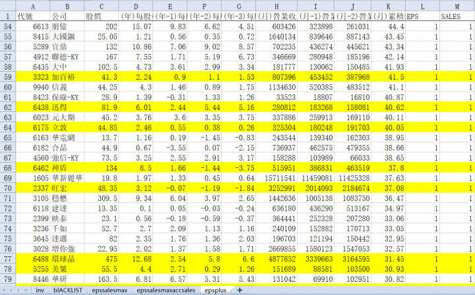
Task: Select company cell 強信-KY
Action: [67, 158]
